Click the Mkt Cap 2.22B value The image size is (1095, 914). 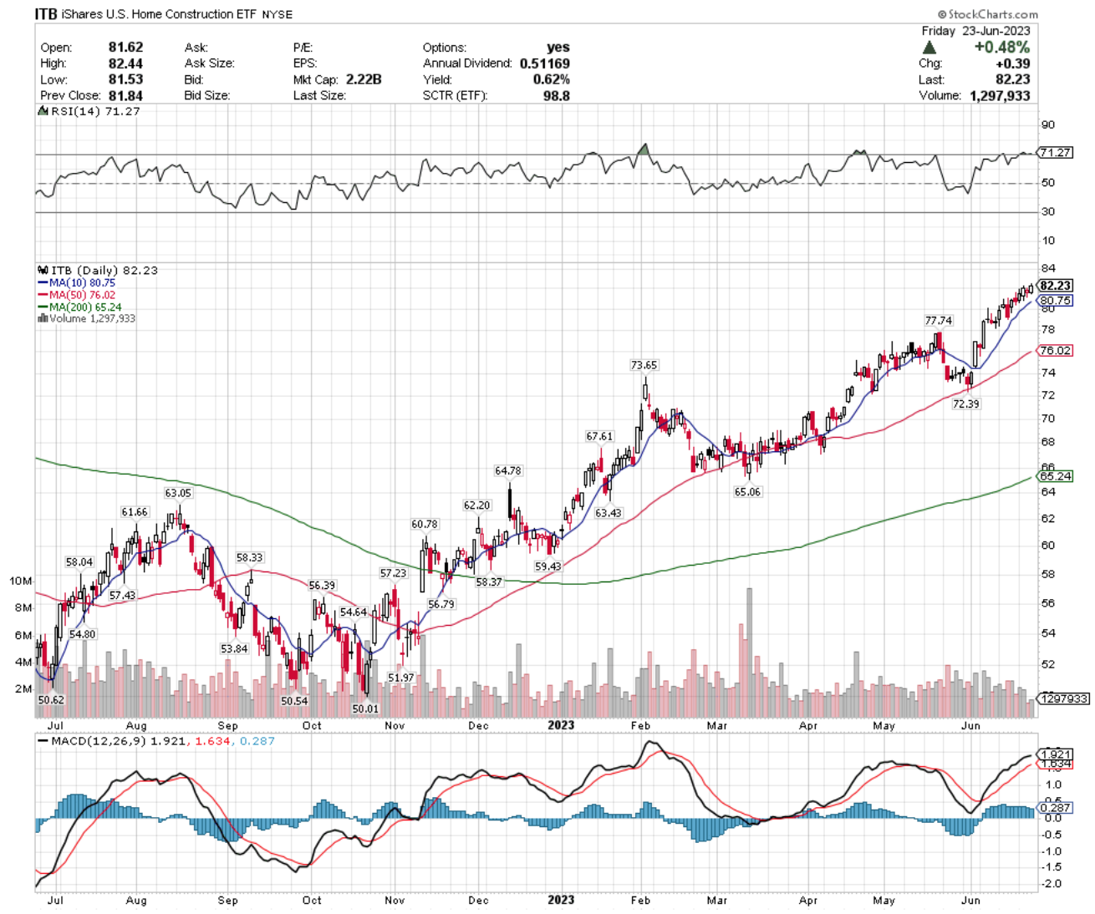362,79
